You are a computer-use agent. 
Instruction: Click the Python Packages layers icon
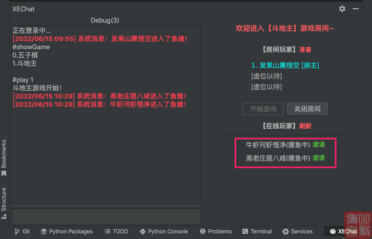click(x=44, y=231)
